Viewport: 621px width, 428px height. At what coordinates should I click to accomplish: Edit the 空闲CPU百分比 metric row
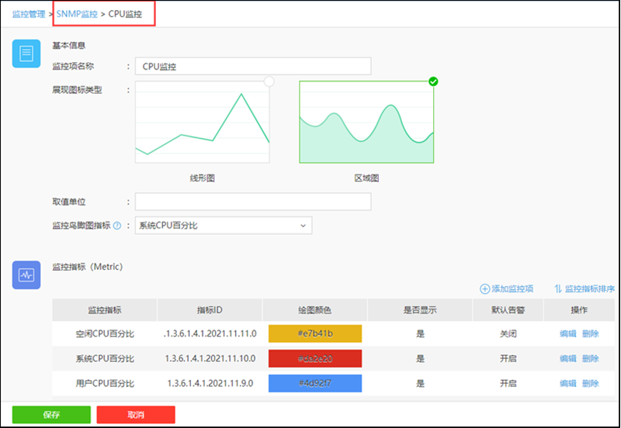tap(567, 334)
